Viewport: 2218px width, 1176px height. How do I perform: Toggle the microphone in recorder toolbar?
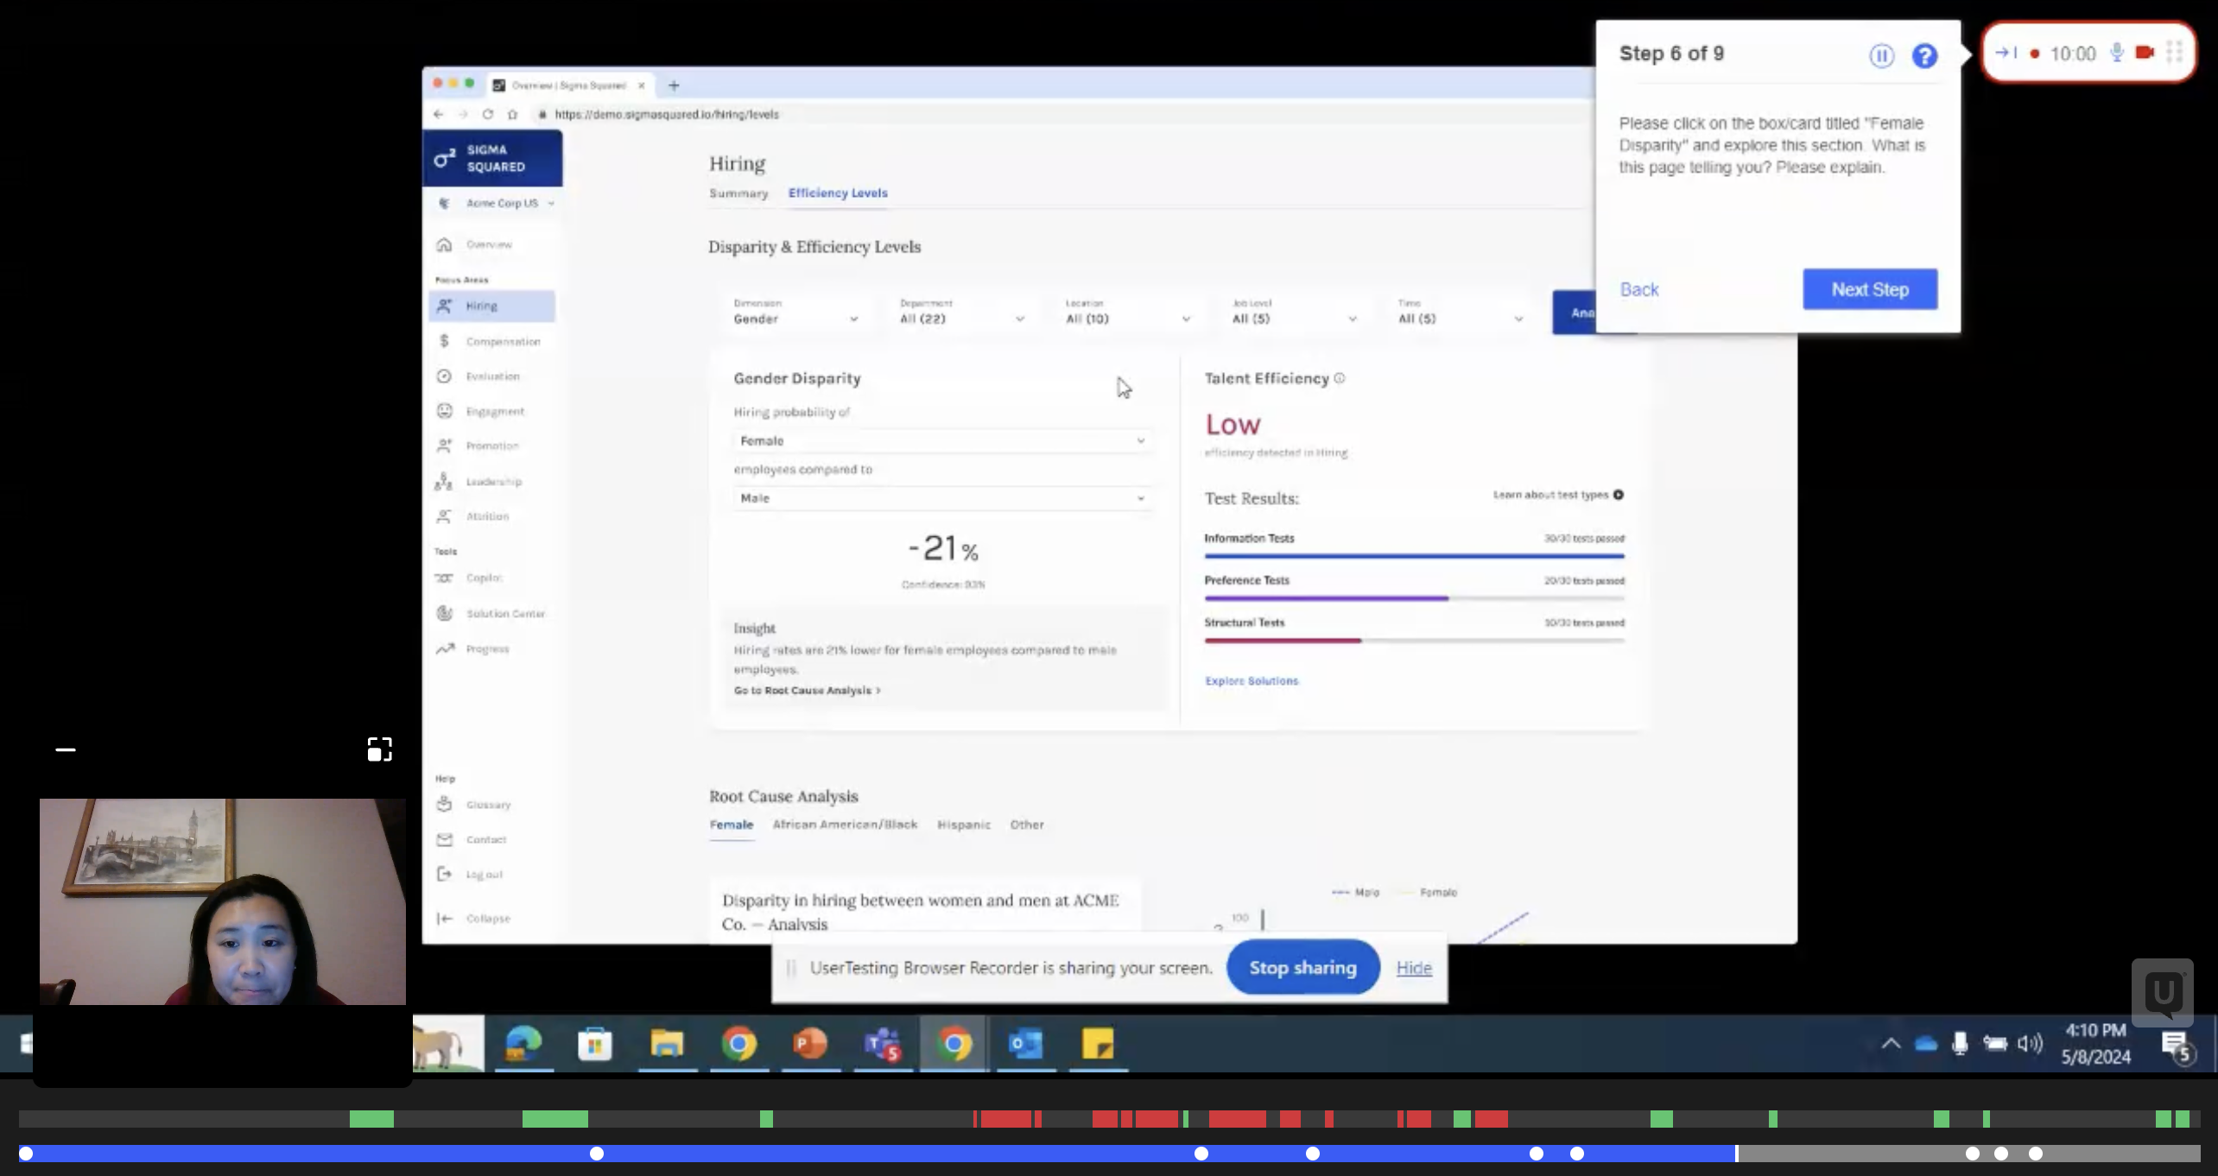(x=2117, y=53)
